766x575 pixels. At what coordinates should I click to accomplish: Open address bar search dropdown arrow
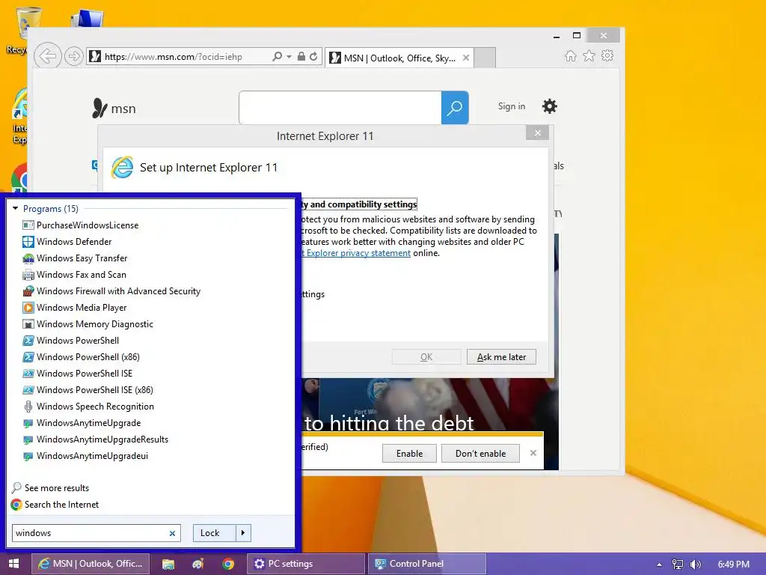pos(289,57)
